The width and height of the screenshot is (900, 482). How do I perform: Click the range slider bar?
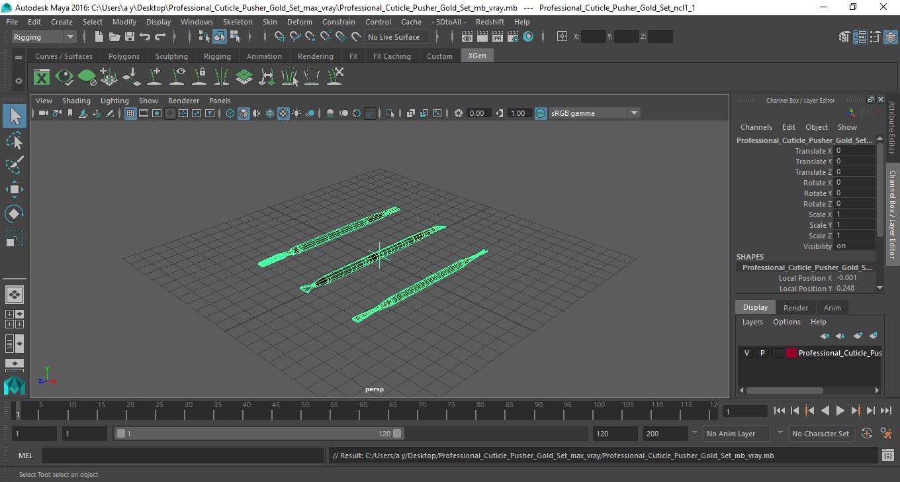pos(259,434)
